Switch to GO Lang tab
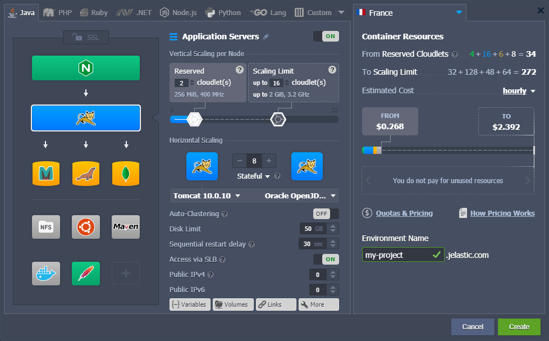The height and width of the screenshot is (341, 549). click(268, 12)
